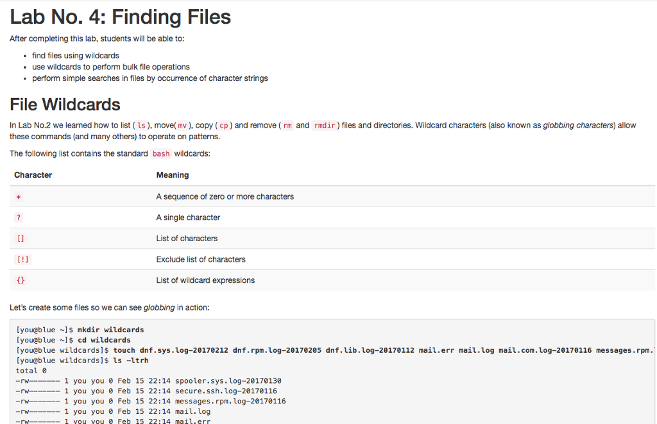657x424 pixels.
Task: Click the cp command badge
Action: (223, 126)
